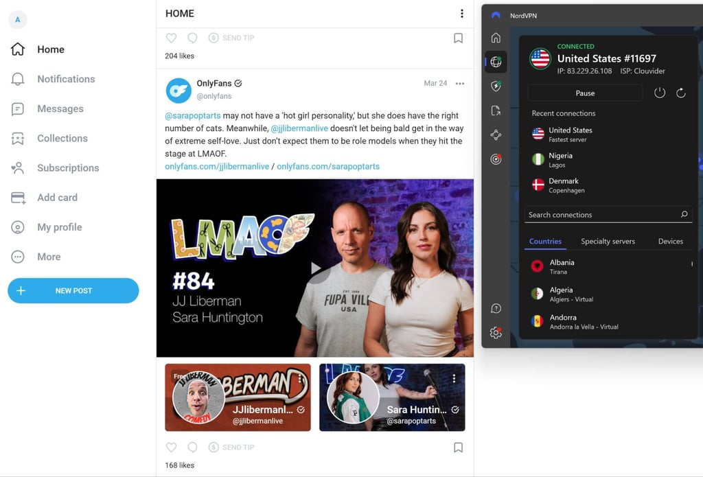The image size is (703, 477).
Task: Click the 168 likes count
Action: pyautogui.click(x=179, y=465)
